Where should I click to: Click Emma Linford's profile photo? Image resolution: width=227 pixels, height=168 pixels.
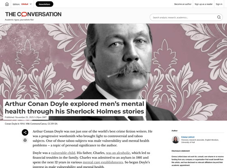coord(176,140)
